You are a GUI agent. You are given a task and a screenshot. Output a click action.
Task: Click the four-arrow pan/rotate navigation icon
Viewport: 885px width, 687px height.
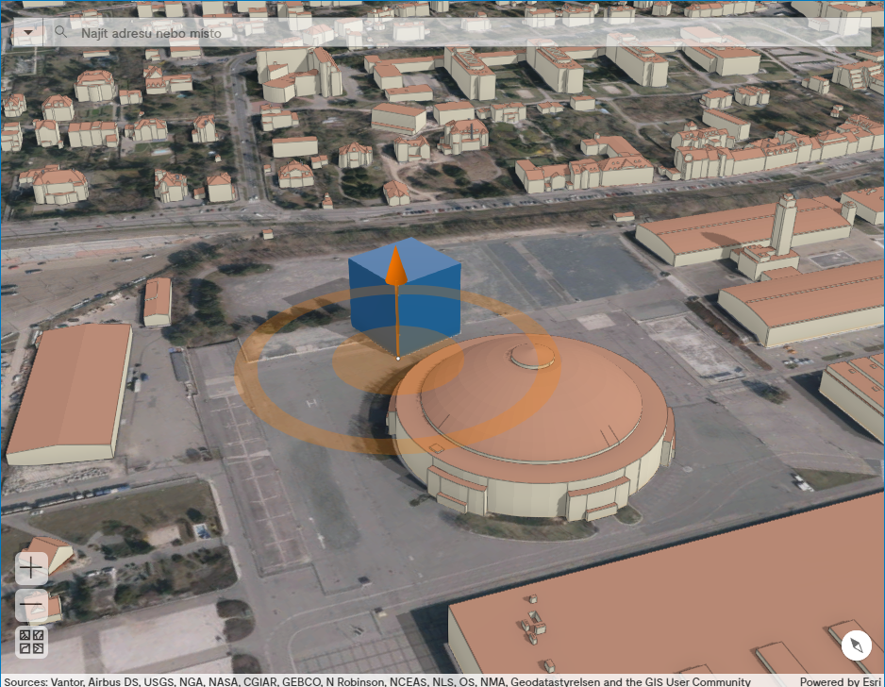(32, 642)
